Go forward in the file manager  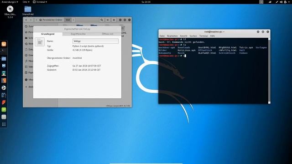(x=31, y=20)
